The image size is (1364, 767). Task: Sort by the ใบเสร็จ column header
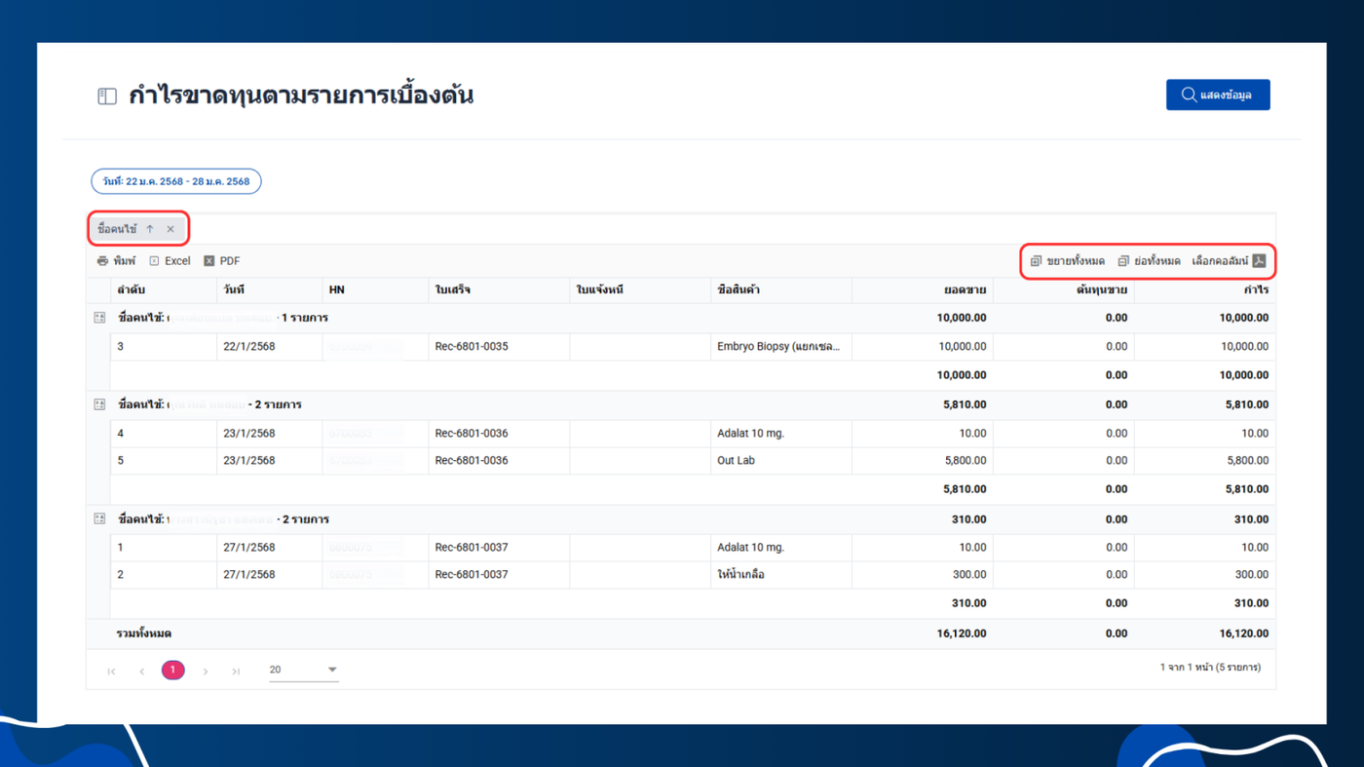click(x=499, y=290)
